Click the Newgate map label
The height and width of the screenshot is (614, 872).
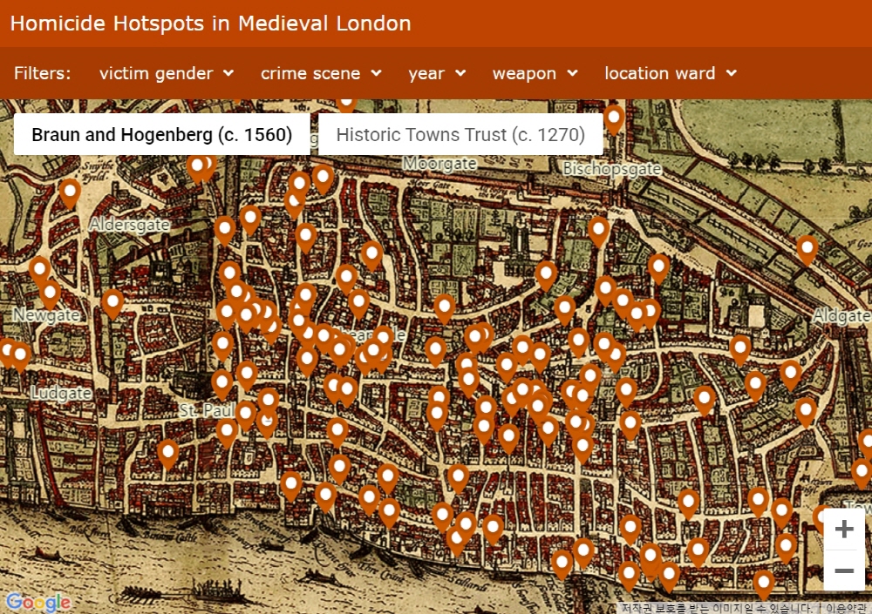pos(46,315)
